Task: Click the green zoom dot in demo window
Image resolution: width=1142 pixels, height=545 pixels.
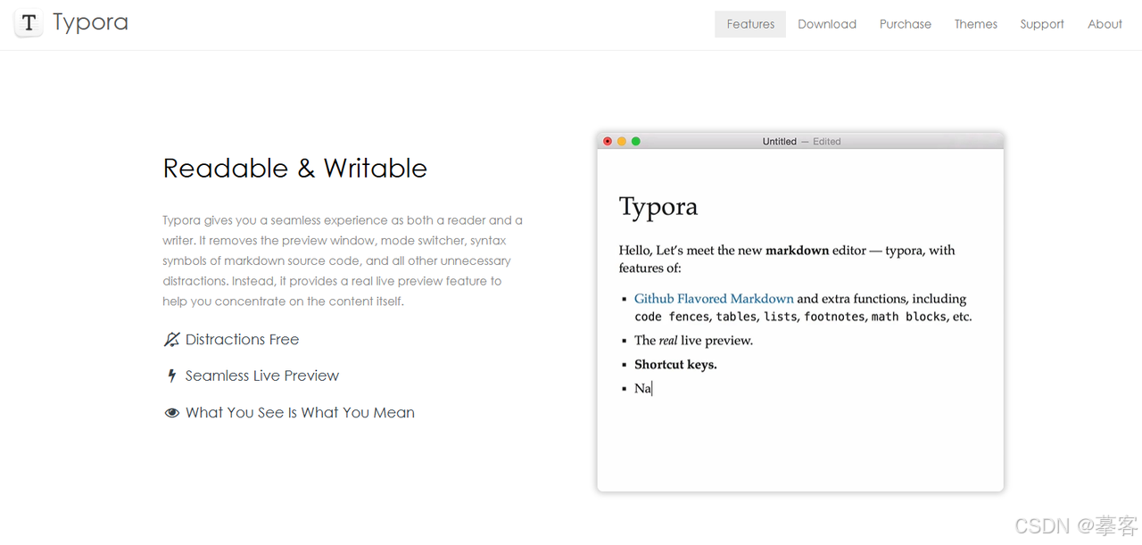Action: (636, 141)
